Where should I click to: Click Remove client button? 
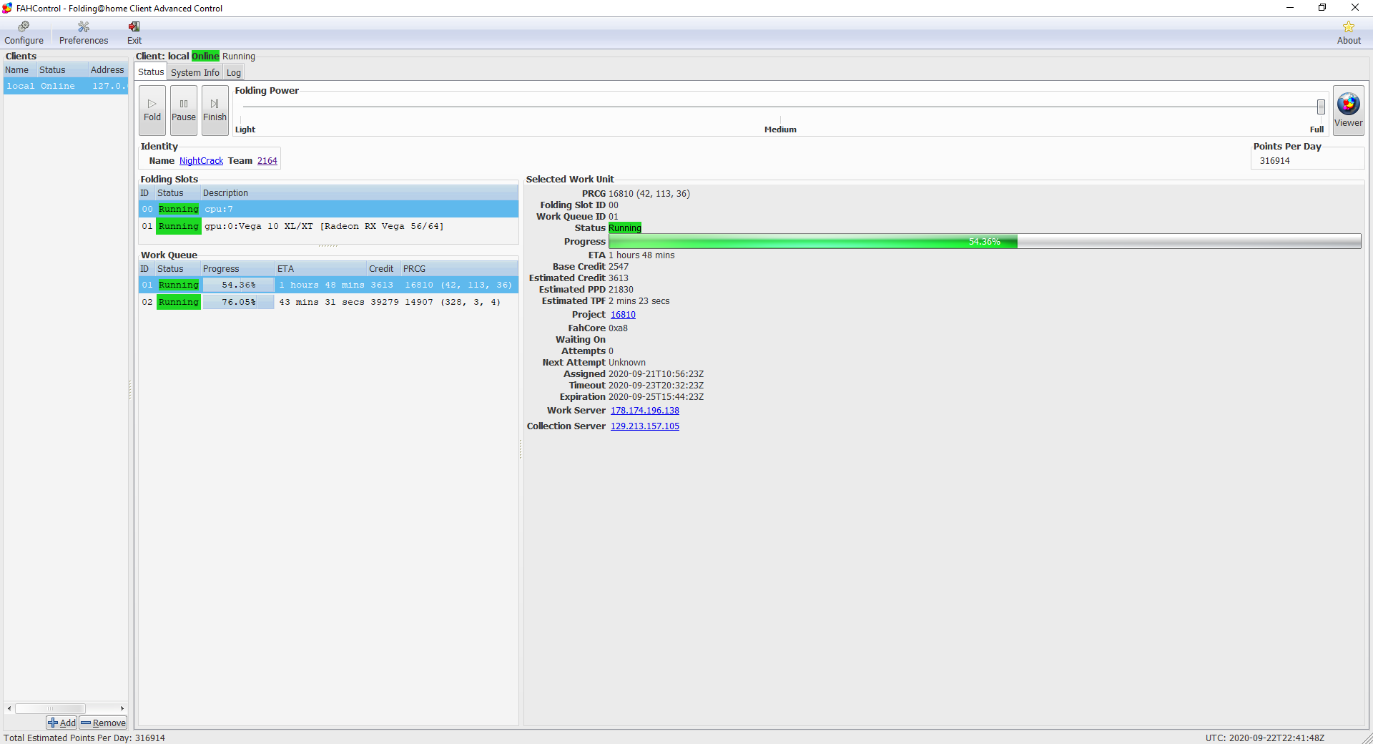103,723
